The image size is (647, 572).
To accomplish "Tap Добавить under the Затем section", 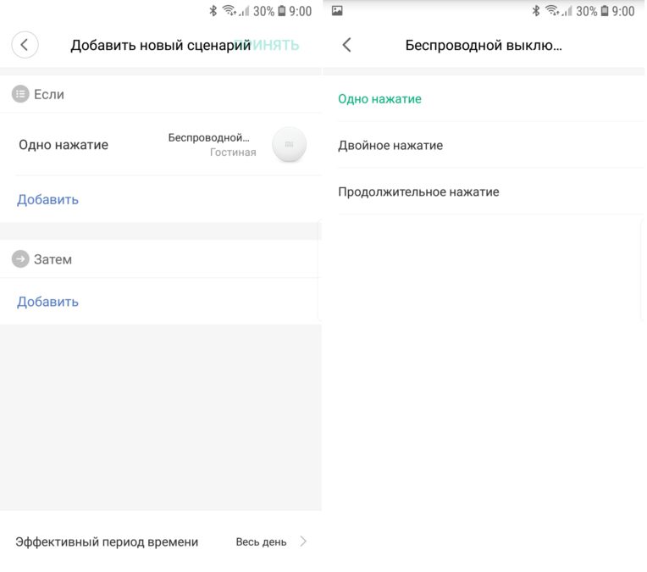I will (x=47, y=302).
